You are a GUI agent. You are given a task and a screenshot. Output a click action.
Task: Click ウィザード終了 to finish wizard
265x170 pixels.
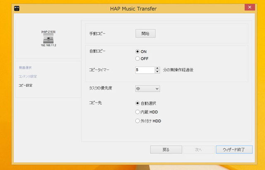click(x=234, y=150)
